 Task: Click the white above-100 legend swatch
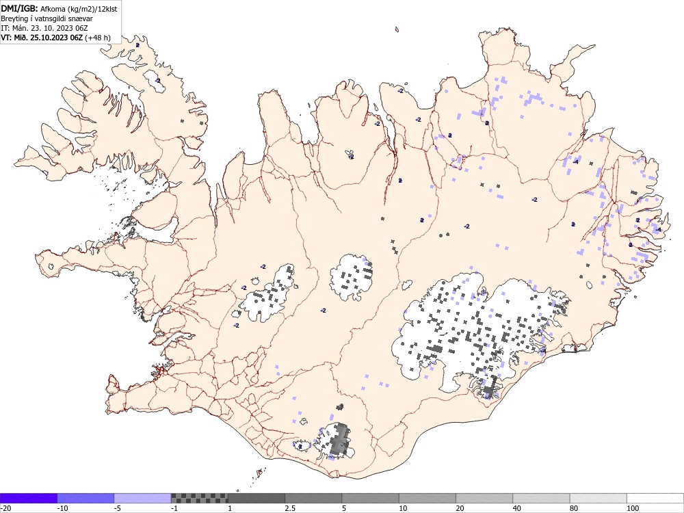pyautogui.click(x=655, y=498)
